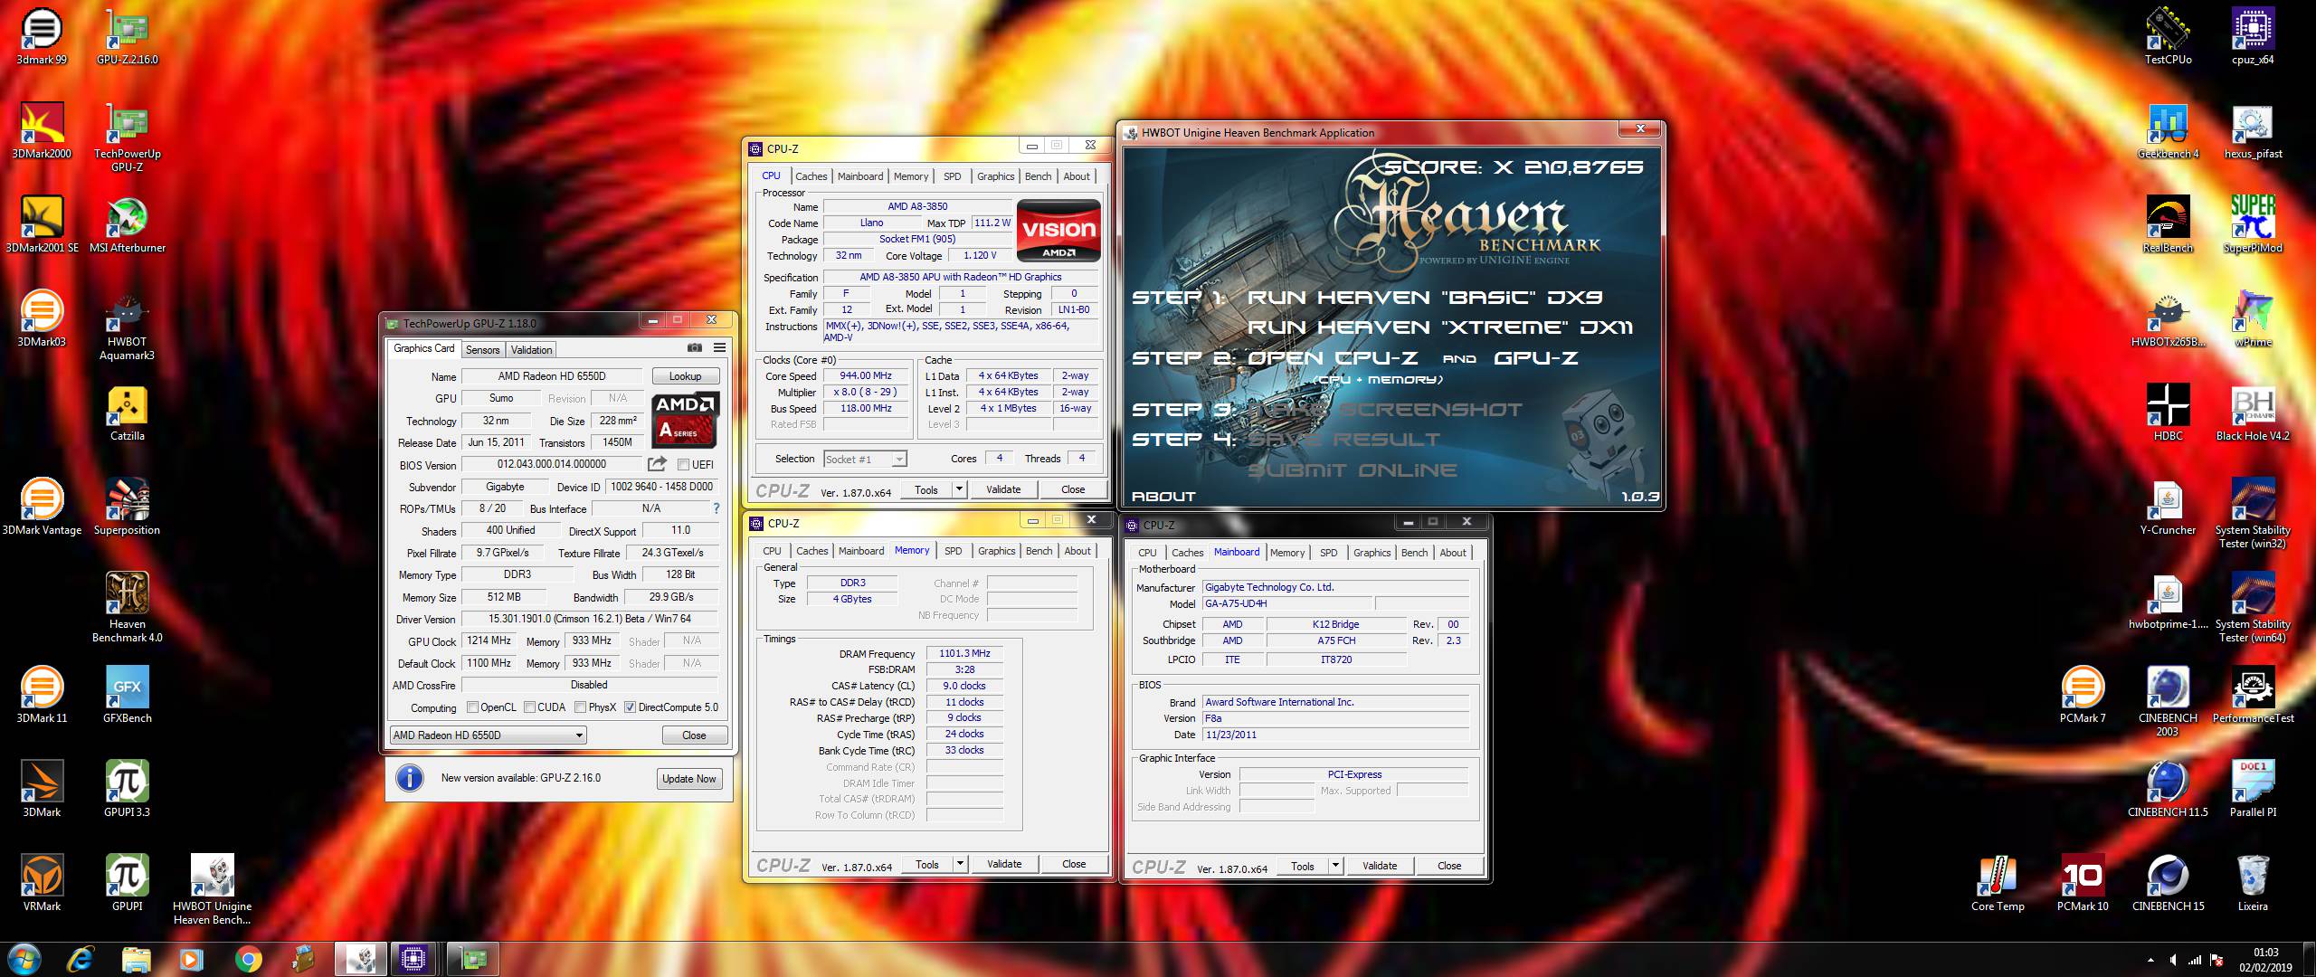Click GPU-Z BIOS Version field
The width and height of the screenshot is (2316, 977).
(551, 464)
